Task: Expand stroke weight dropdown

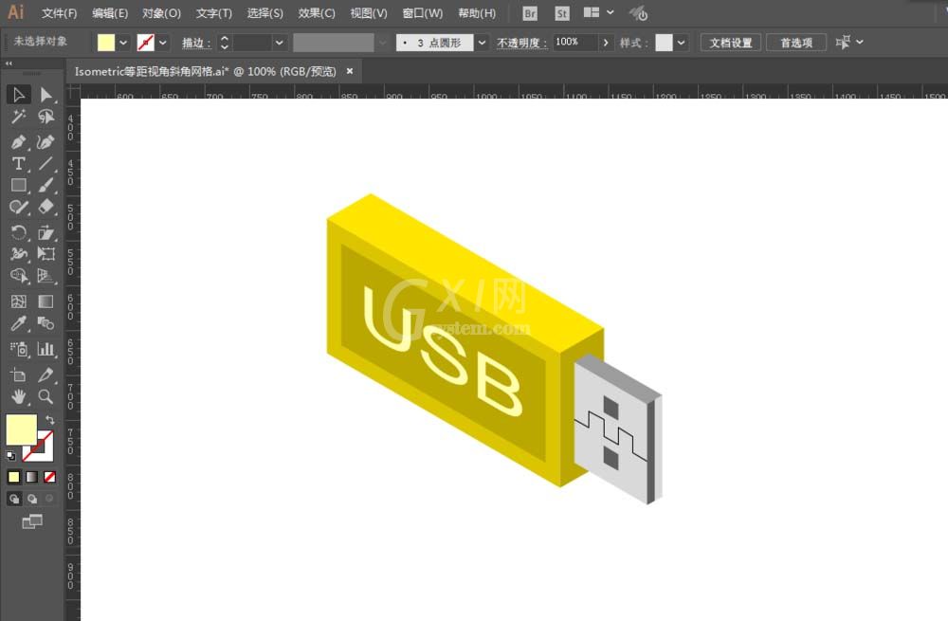Action: (279, 43)
